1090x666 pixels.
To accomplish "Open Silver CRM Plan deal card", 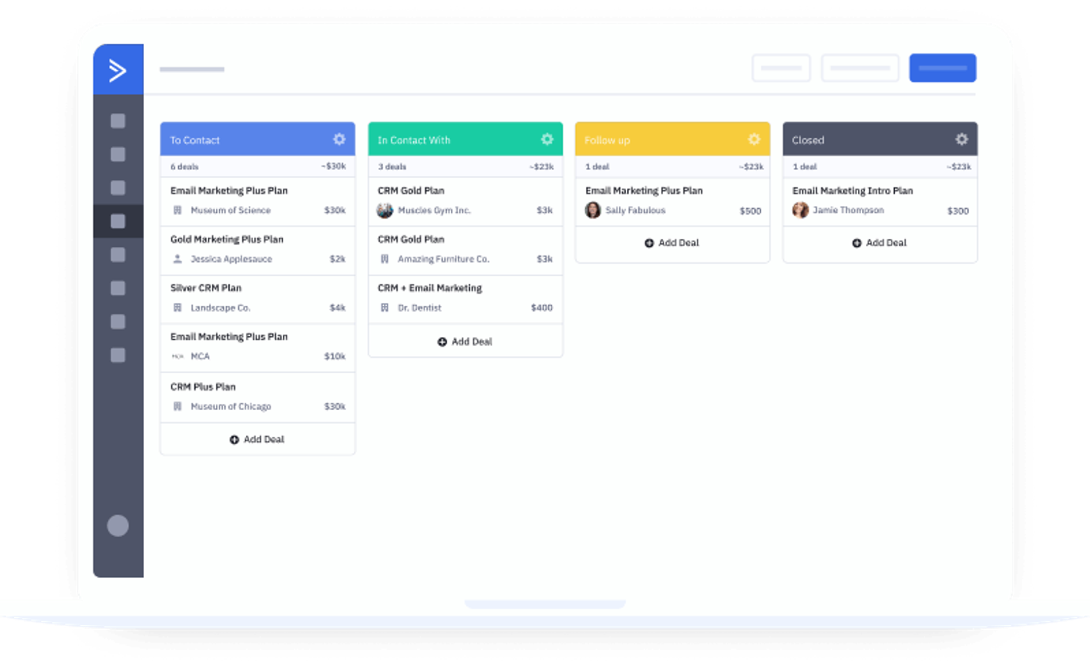I will [x=257, y=298].
